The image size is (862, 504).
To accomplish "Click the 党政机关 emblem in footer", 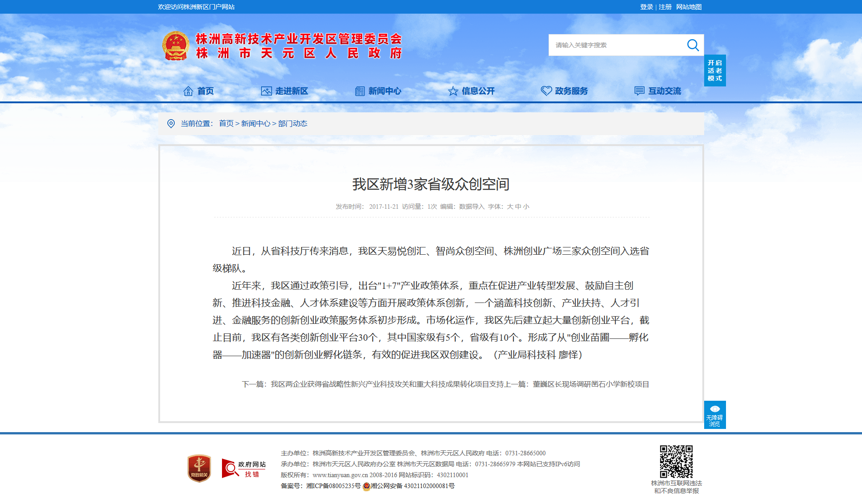I will tap(199, 469).
